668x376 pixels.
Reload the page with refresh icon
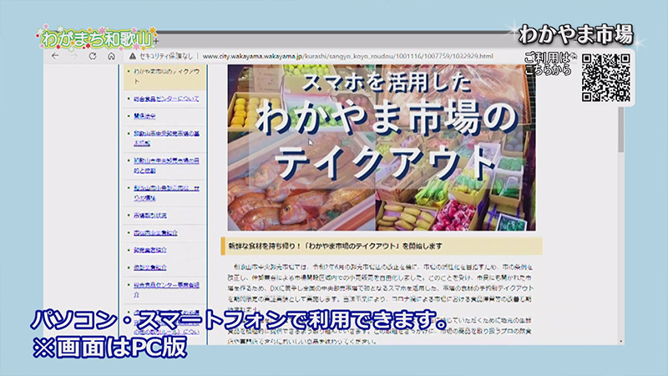[x=93, y=57]
